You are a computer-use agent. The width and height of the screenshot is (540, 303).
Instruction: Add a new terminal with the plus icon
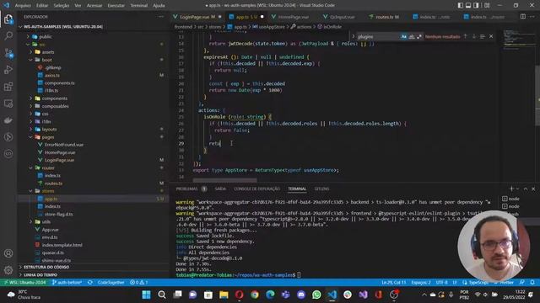pyautogui.click(x=511, y=189)
